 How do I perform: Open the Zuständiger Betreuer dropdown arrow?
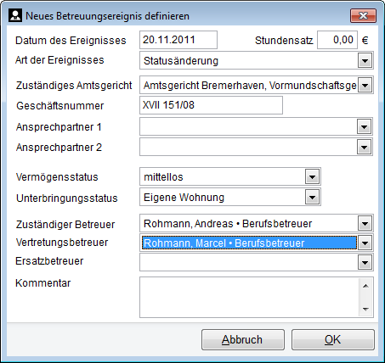[x=365, y=224]
